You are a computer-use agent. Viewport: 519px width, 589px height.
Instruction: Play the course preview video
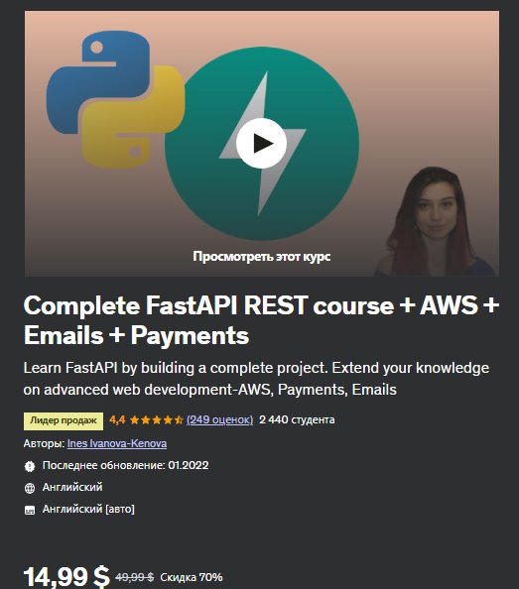(262, 143)
